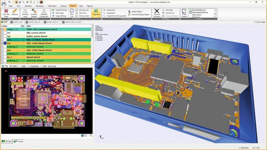Switch to the panel_opt_ps step tab
The image size is (267, 150).
[33, 22]
